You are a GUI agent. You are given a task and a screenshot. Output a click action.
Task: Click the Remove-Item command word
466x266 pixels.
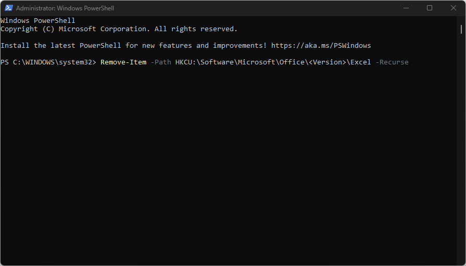(123, 62)
